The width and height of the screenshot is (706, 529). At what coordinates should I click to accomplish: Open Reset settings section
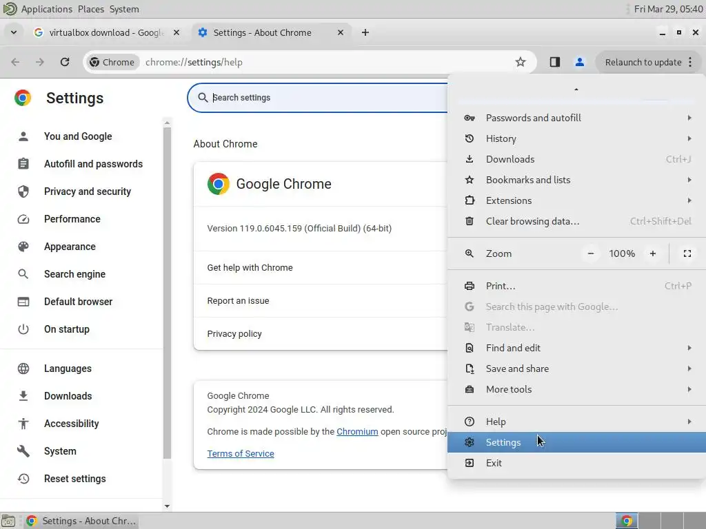coord(74,479)
